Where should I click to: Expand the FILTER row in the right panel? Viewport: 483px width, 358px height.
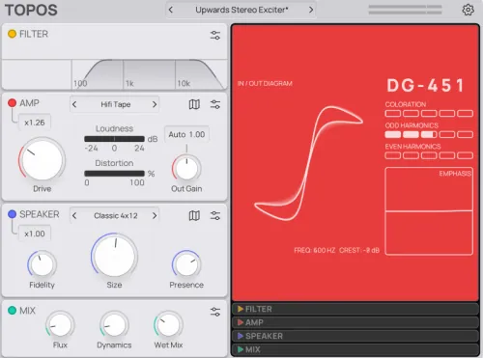tap(355, 309)
